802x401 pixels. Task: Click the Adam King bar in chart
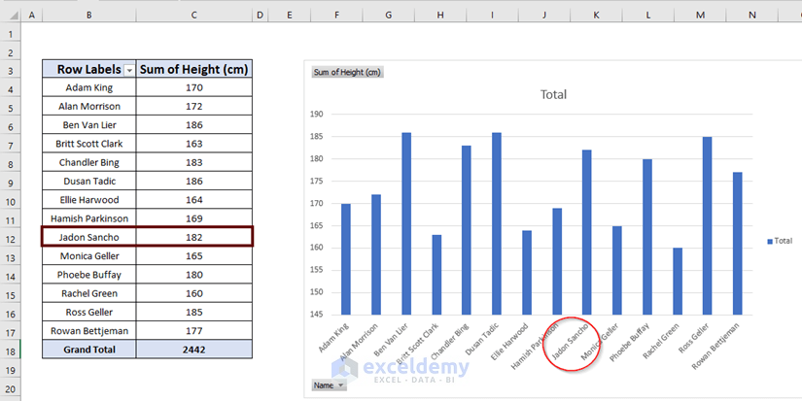pos(346,259)
